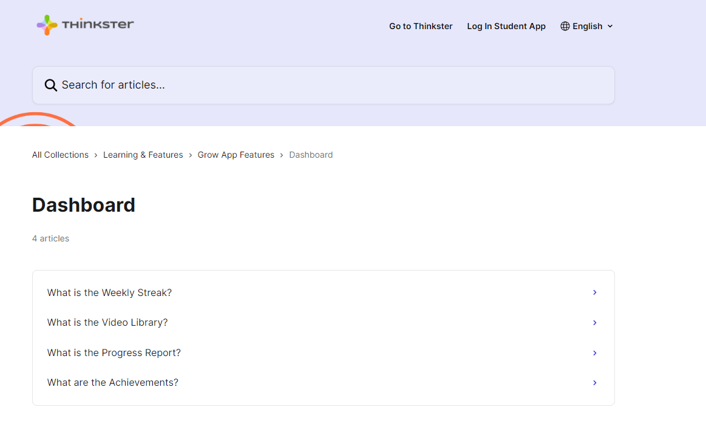
Task: Open 'What are the Achievements?' article
Action: tap(112, 383)
